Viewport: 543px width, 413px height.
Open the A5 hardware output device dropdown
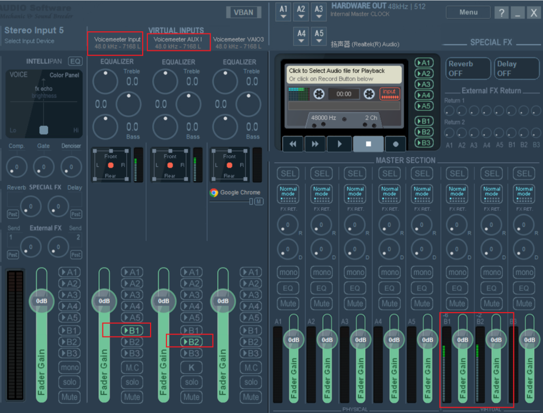click(x=319, y=36)
